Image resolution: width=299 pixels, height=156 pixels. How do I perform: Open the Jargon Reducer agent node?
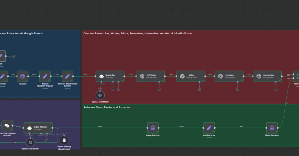point(38,128)
